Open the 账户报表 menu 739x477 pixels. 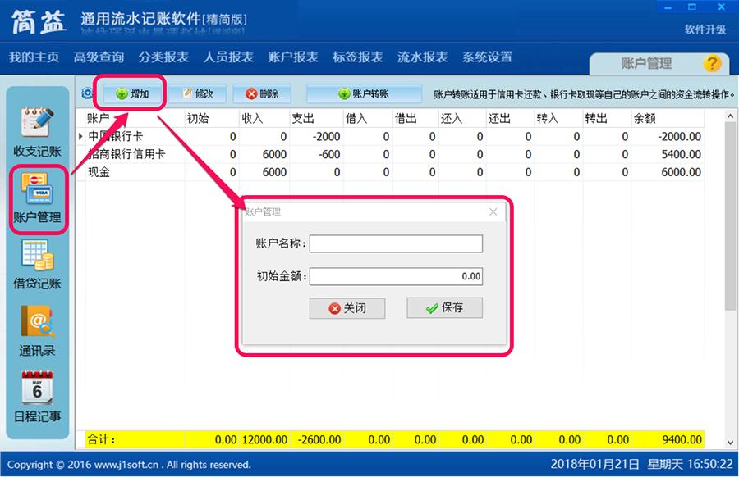(293, 57)
